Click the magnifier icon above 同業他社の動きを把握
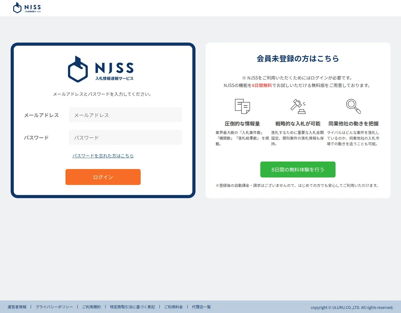 tap(353, 106)
